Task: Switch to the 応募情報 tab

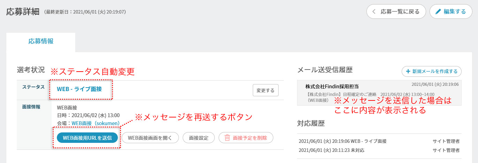Action: 41,41
